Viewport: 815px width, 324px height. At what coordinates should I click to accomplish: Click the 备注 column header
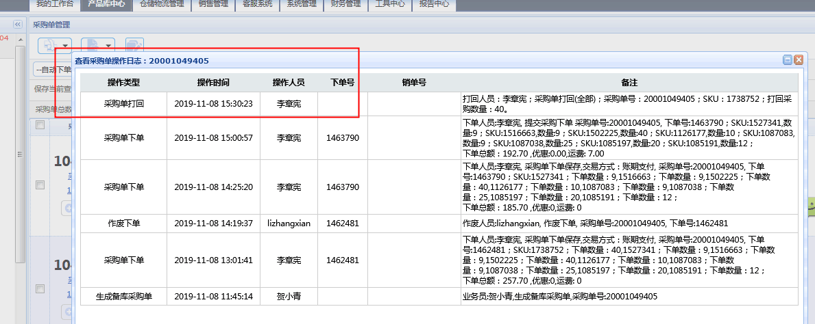pos(629,83)
